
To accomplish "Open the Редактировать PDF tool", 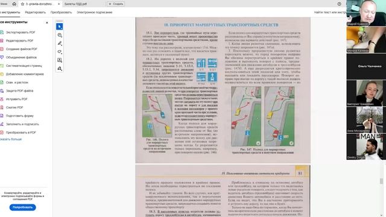I will pos(19,40).
